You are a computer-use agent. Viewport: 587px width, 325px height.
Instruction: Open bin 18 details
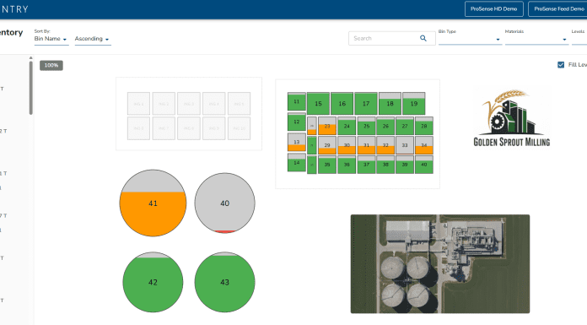[x=390, y=104]
